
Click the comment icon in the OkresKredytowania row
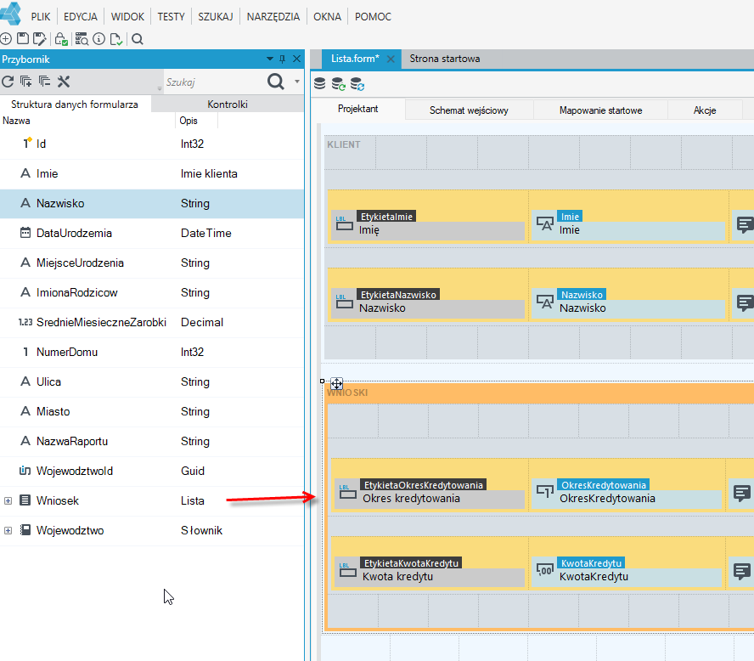[741, 493]
